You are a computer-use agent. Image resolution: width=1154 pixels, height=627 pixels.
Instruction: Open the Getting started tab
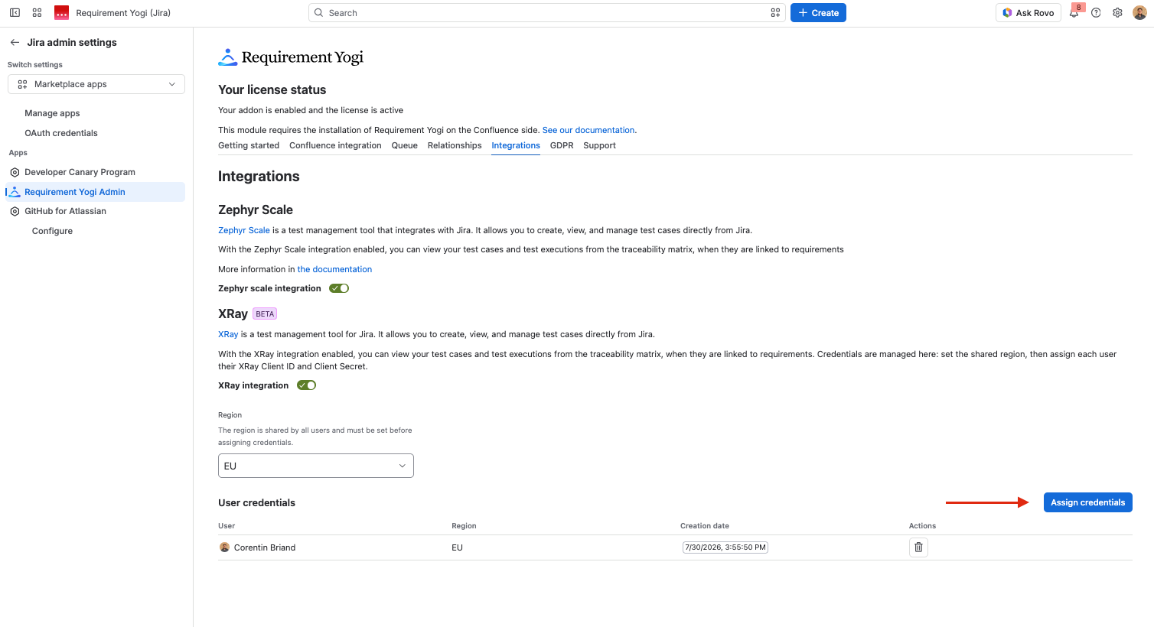pos(249,145)
